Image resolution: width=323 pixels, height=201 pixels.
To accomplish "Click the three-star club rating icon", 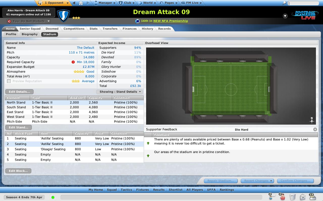I will [76, 18].
